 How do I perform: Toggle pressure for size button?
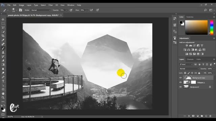point(98,10)
